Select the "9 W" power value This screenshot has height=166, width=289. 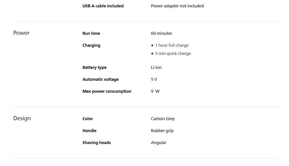coord(155,91)
